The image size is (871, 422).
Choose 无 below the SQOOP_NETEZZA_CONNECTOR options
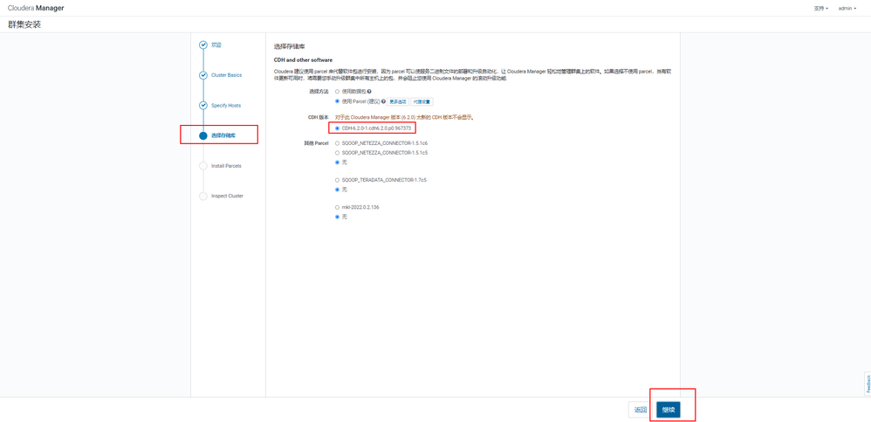(337, 163)
